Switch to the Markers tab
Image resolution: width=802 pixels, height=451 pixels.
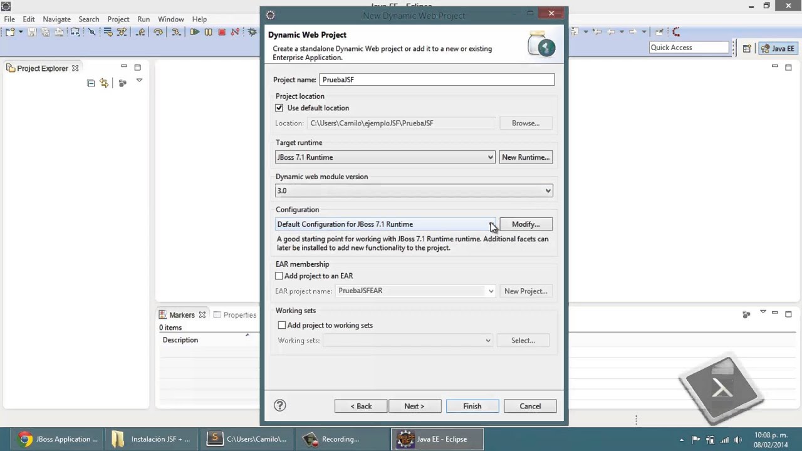tap(182, 315)
